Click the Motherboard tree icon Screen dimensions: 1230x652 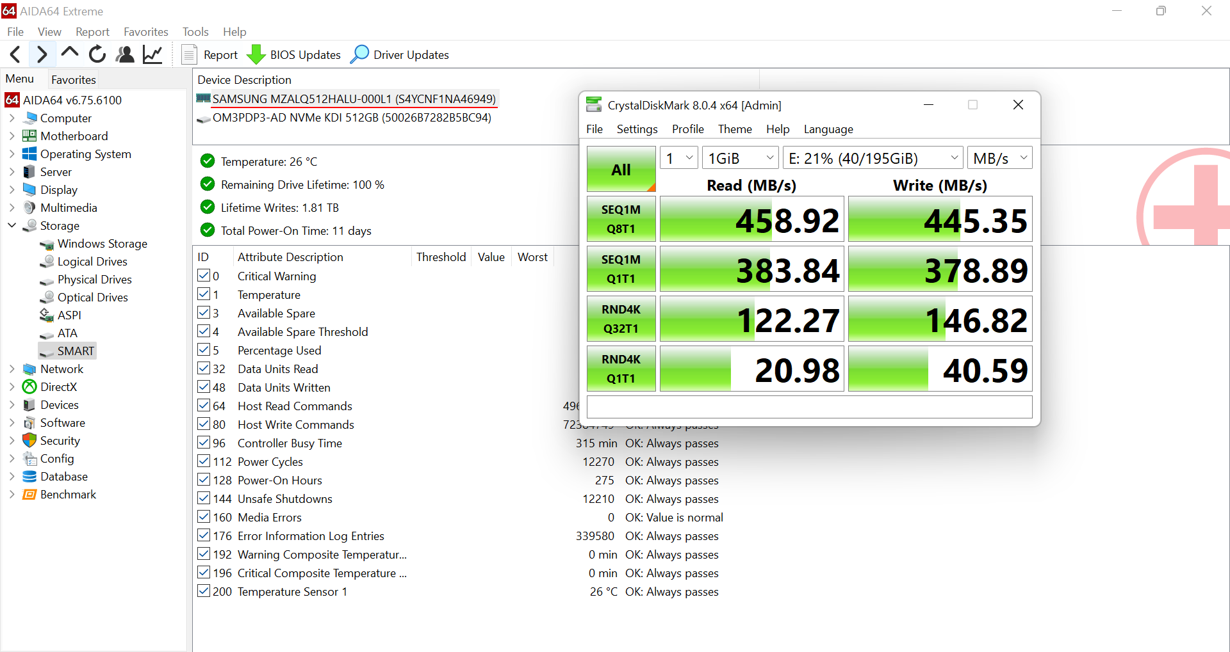29,136
